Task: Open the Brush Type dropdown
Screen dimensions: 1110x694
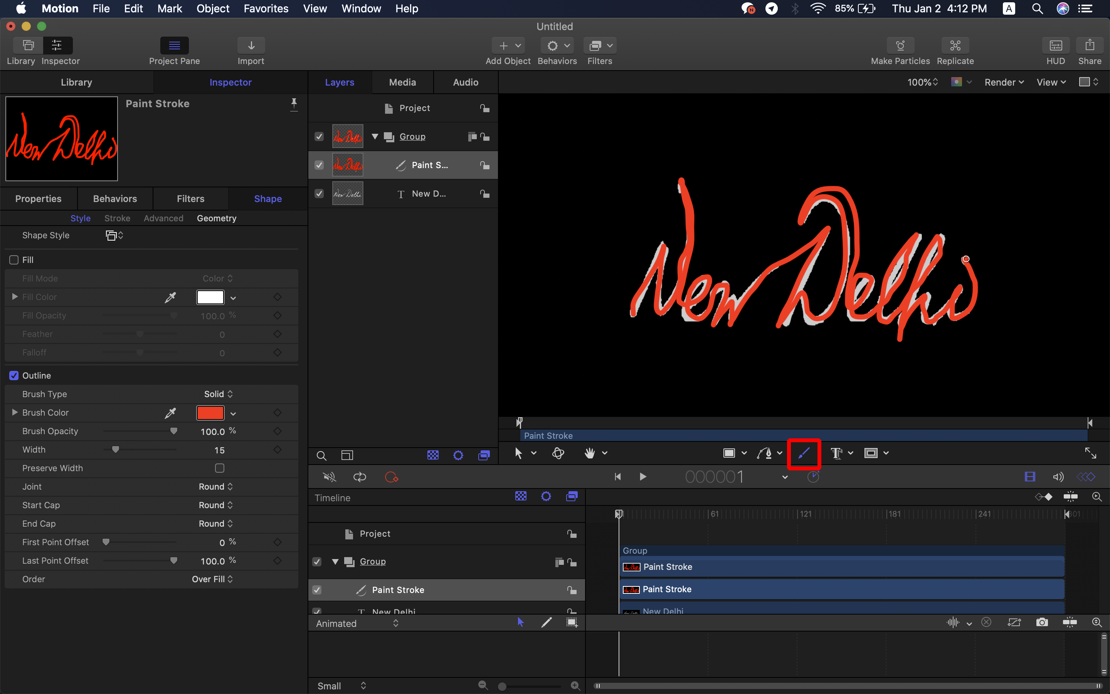Action: tap(218, 394)
